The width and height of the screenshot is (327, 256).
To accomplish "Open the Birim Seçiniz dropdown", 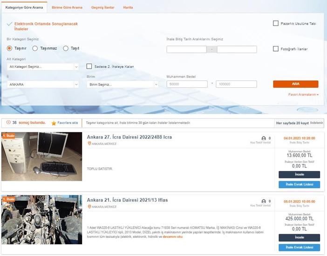I will [x=123, y=84].
